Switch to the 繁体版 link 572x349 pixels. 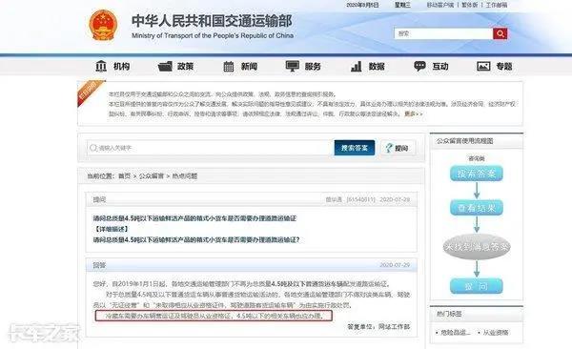[470, 5]
